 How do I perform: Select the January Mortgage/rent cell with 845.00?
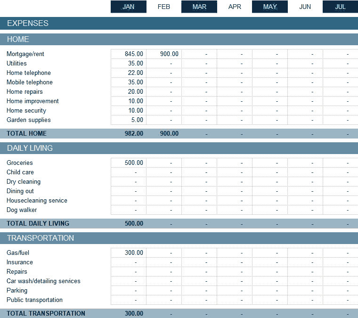coord(129,54)
